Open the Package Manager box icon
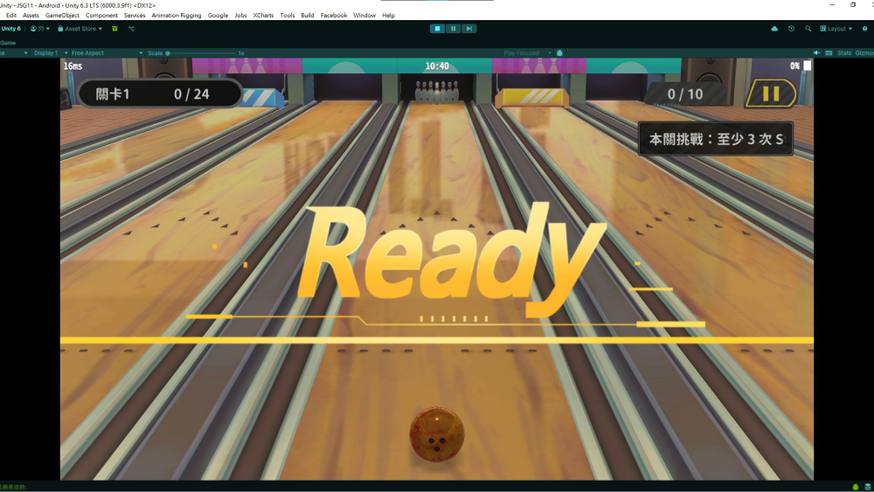 114,29
